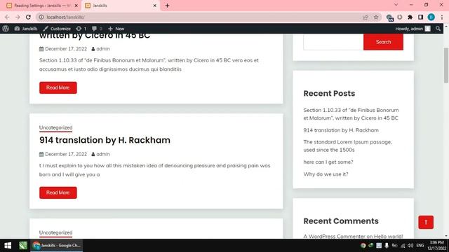Open Uncategorized category above the Rackham post

[x=56, y=127]
